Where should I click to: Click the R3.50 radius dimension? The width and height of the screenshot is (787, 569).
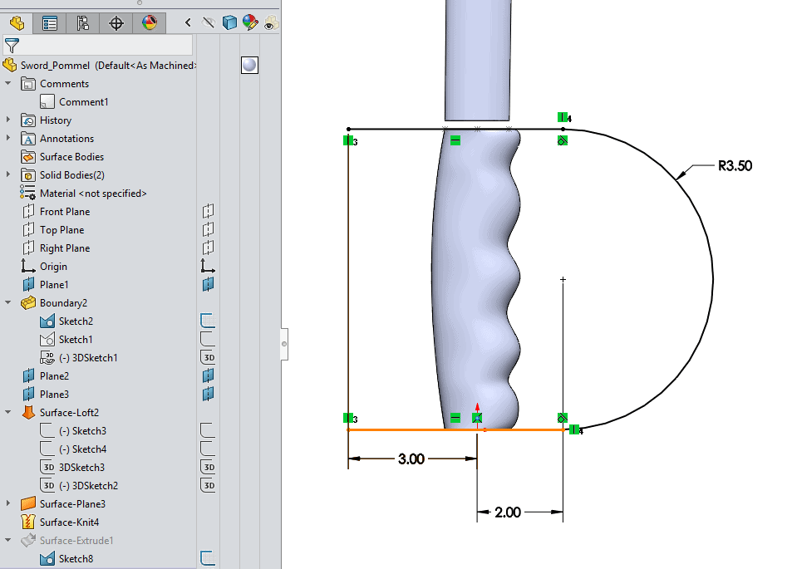pos(735,166)
